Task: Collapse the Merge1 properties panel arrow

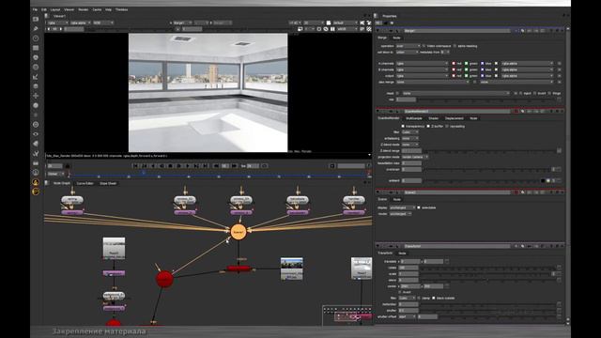Action: (378, 31)
